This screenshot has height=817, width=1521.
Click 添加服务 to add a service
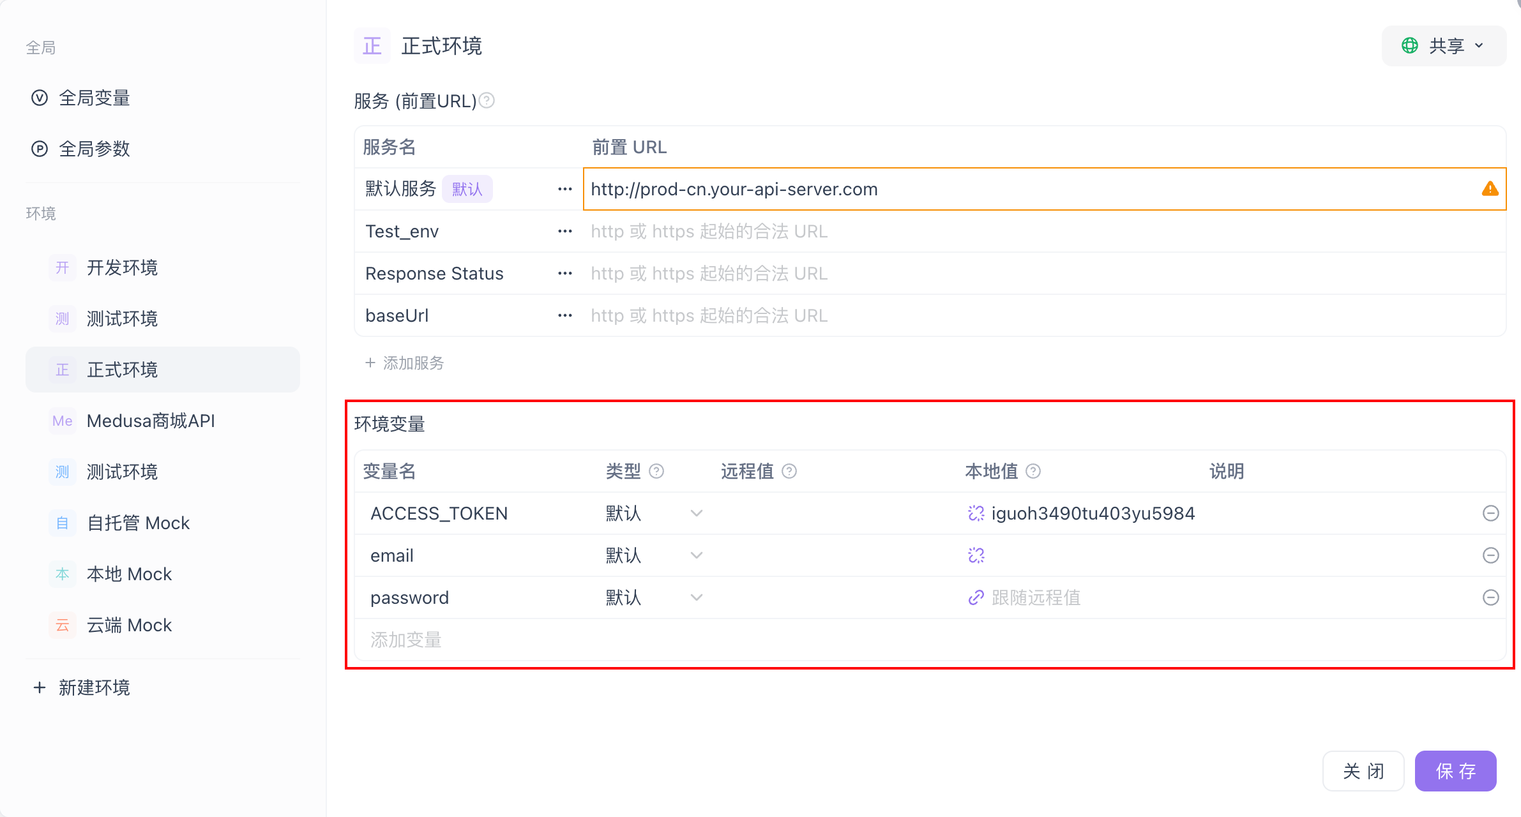(405, 363)
